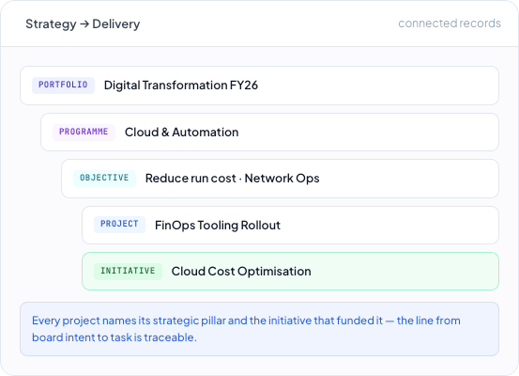Viewport: 519px width, 376px height.
Task: Open the Reduce run cost objective row
Action: pyautogui.click(x=280, y=179)
